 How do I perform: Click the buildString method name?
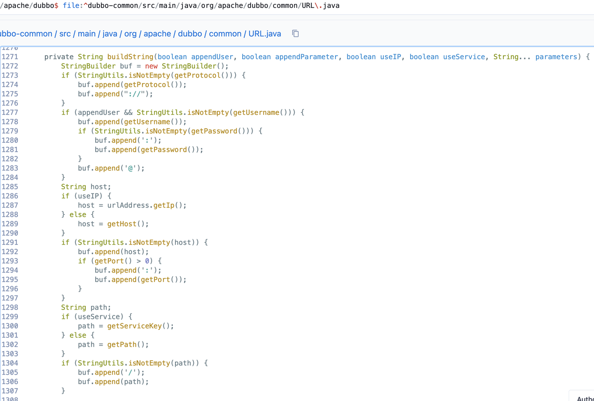click(x=131, y=57)
